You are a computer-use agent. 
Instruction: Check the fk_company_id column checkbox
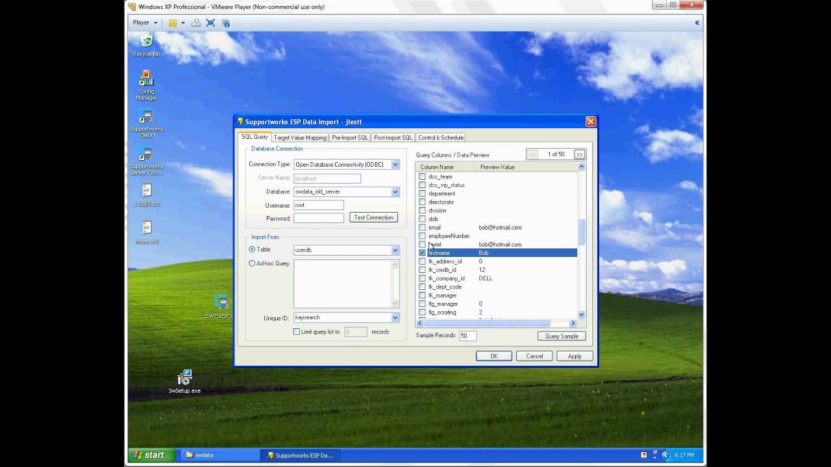coord(422,278)
